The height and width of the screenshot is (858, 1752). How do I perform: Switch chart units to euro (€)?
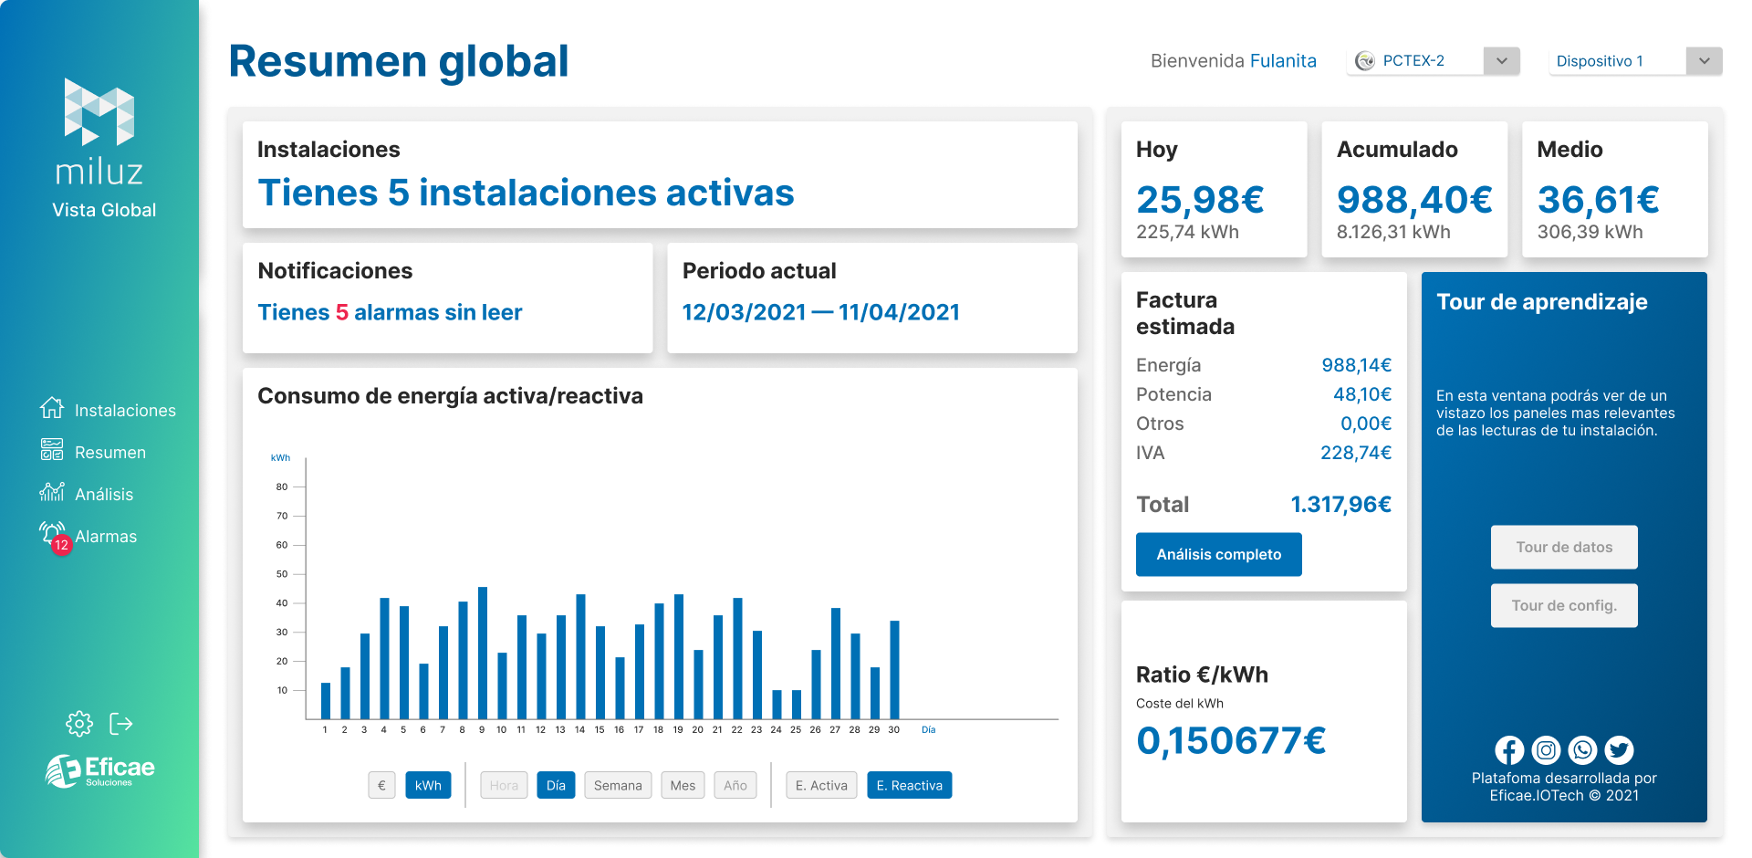click(381, 785)
